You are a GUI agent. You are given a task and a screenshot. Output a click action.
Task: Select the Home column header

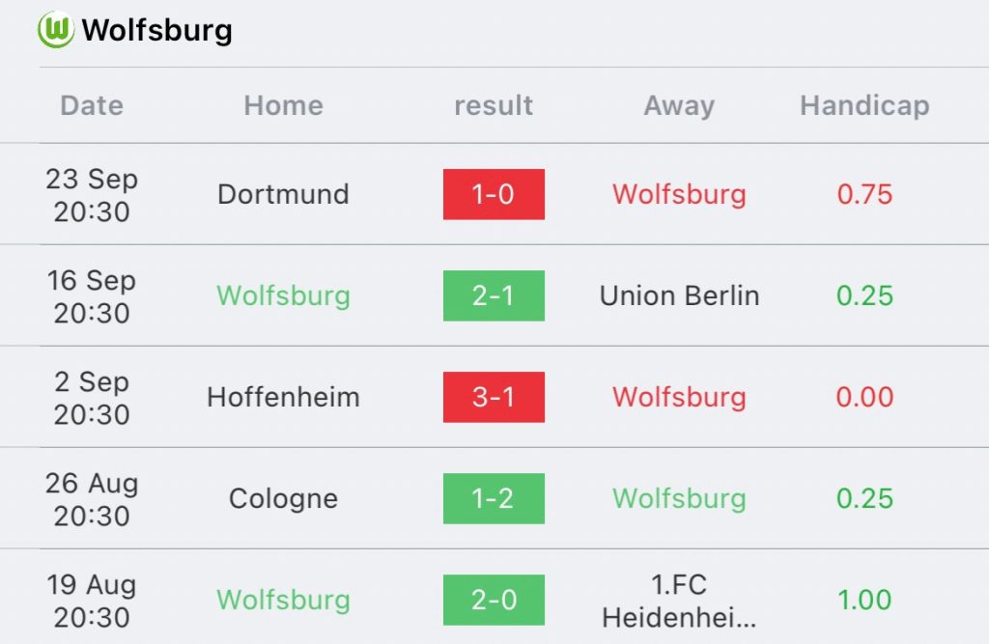[x=283, y=105]
